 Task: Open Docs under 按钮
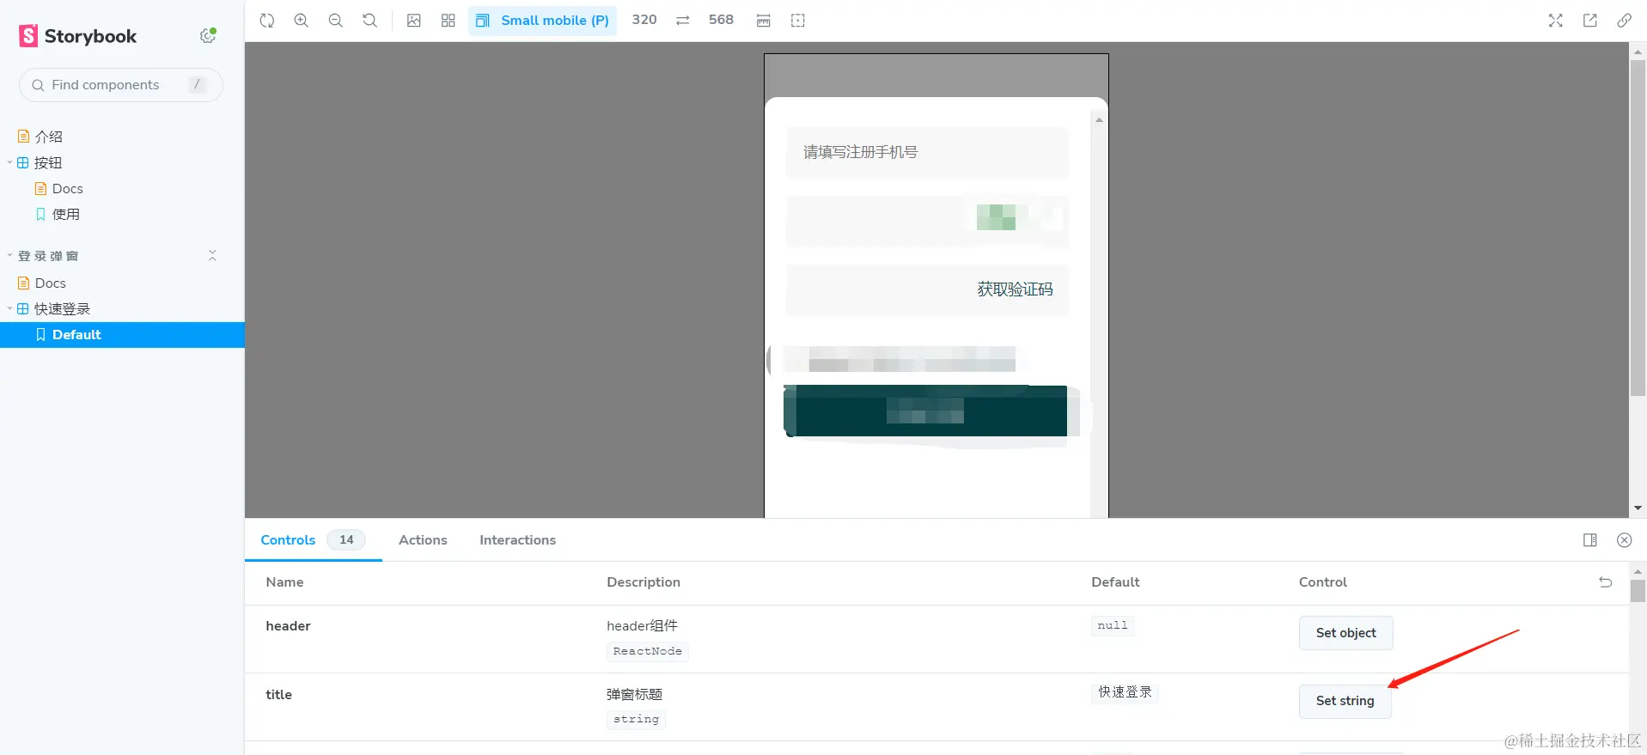pyautogui.click(x=68, y=189)
